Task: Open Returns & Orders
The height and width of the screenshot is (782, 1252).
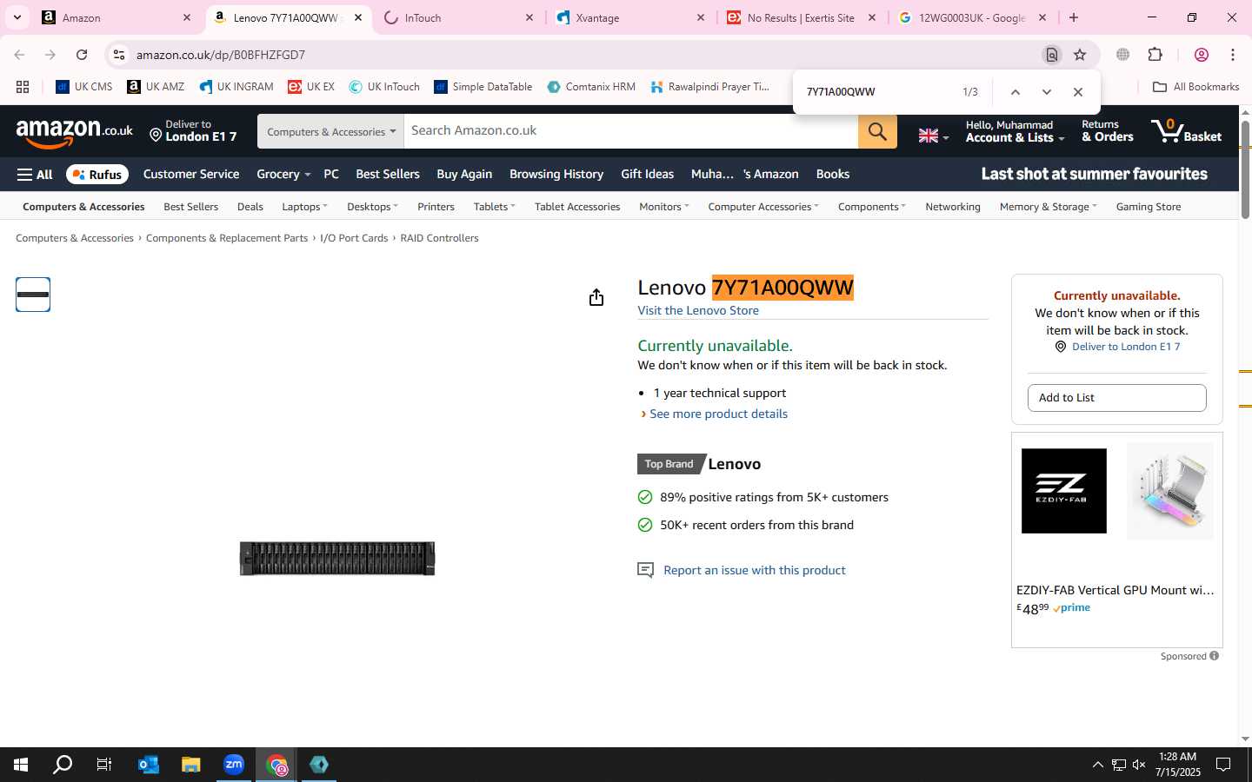Action: pyautogui.click(x=1107, y=131)
